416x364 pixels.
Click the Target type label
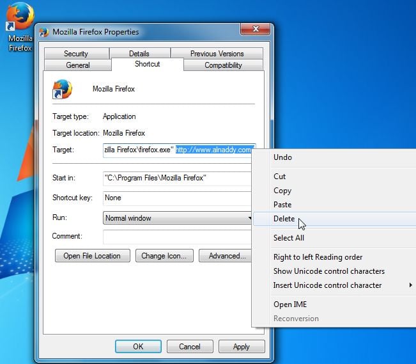[x=70, y=116]
